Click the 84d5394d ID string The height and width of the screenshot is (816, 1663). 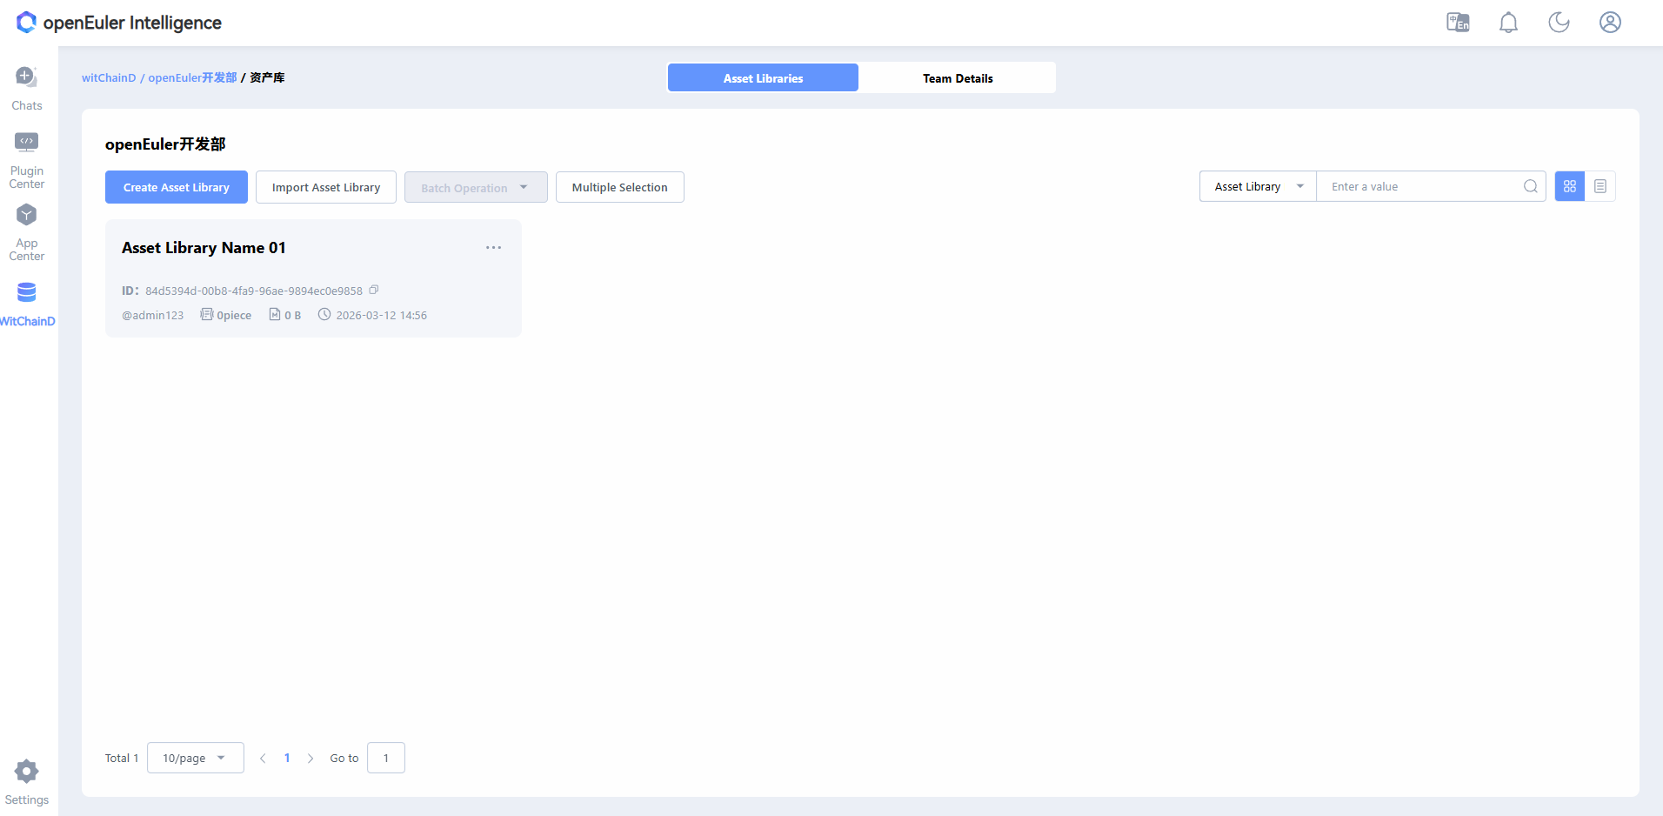click(x=254, y=291)
